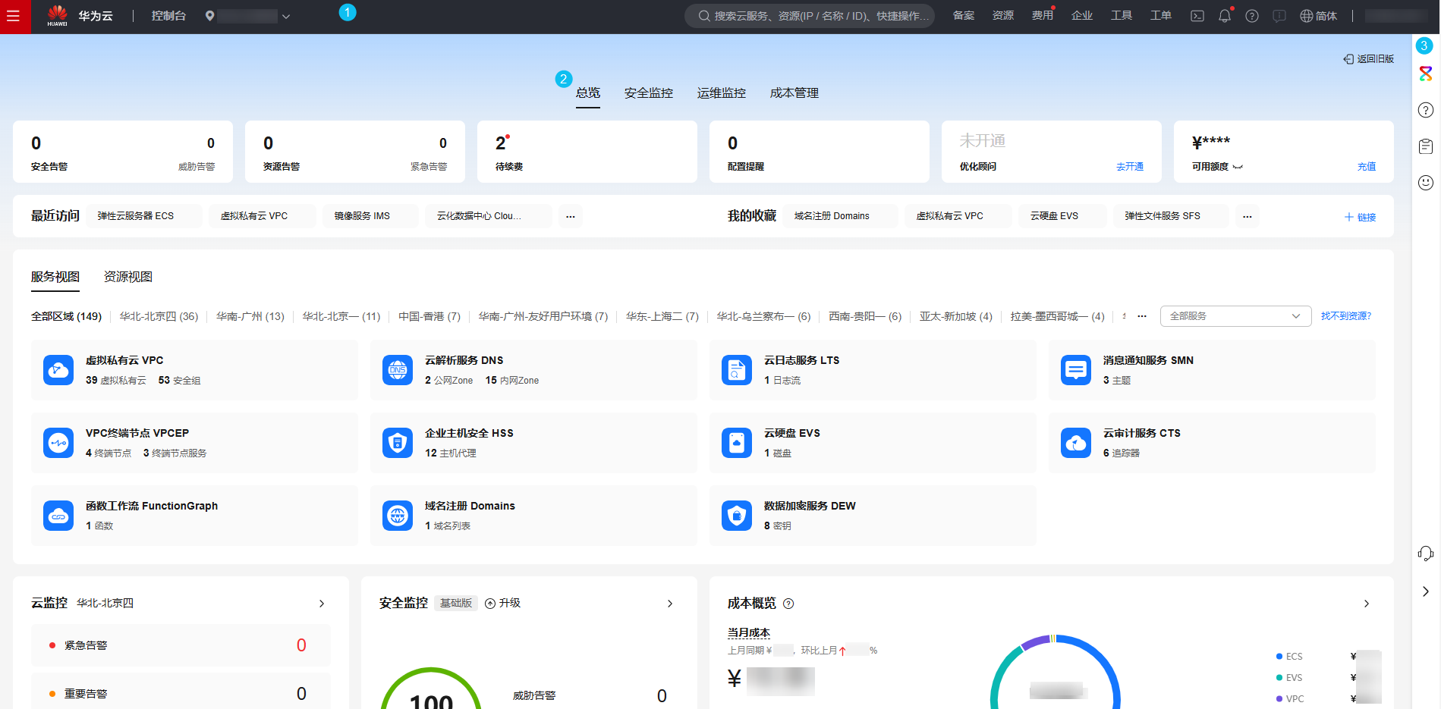Select the 资源视图 tab
Viewport: 1441px width, 709px height.
128,277
